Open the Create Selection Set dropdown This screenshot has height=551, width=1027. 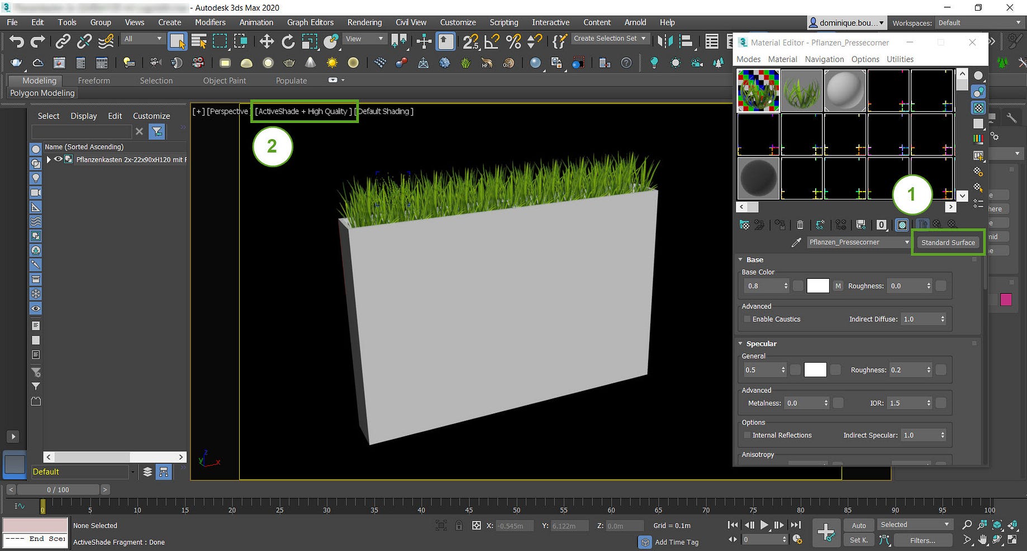[644, 39]
